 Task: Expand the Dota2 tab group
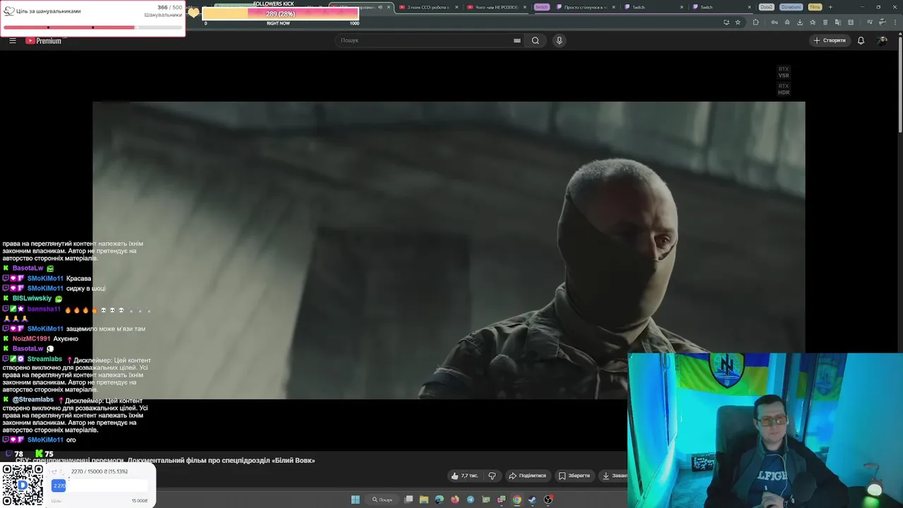click(x=767, y=7)
